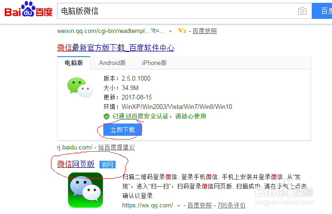
Task: Click the WeChat web version thumbnail
Action: click(x=85, y=190)
